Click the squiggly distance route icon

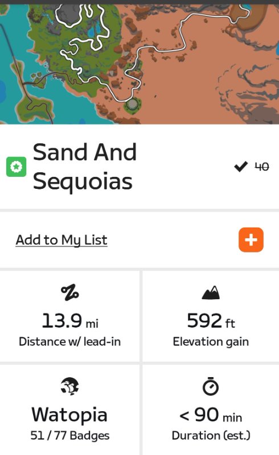click(x=69, y=292)
